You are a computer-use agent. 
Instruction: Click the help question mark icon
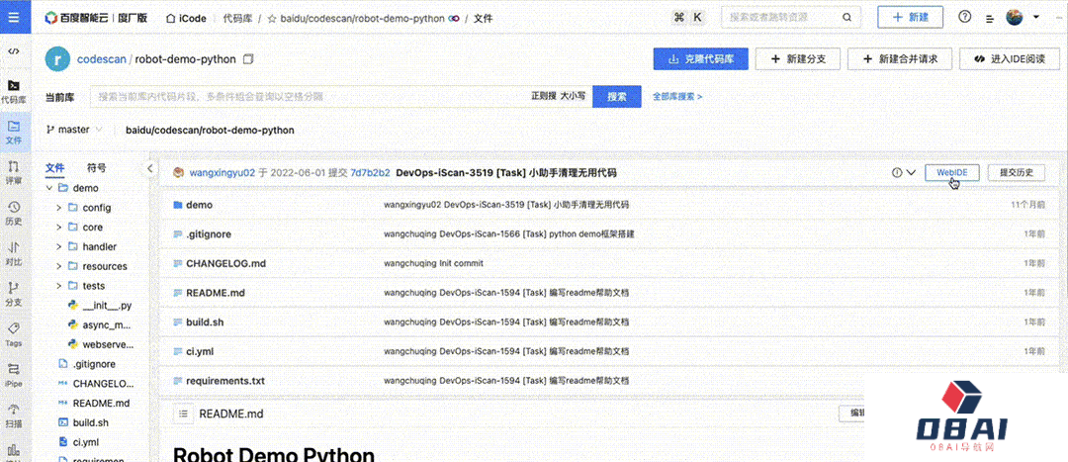pyautogui.click(x=964, y=18)
